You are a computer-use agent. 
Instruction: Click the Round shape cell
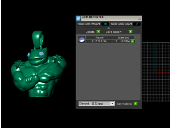99,38
